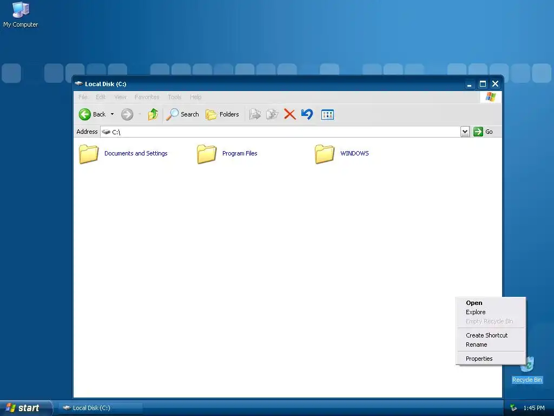Expand the Address bar dropdown
Viewport: 554px width, 416px height.
pos(465,132)
